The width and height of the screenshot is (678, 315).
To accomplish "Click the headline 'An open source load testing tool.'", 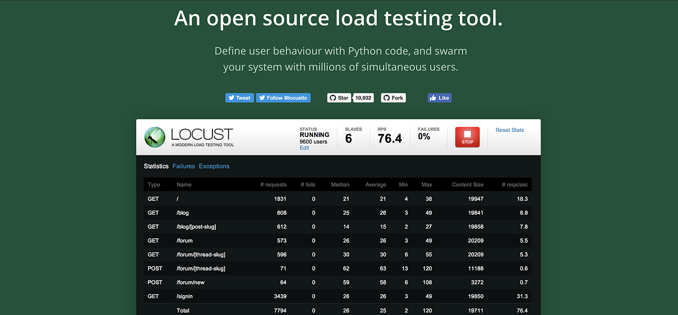I will coord(338,18).
